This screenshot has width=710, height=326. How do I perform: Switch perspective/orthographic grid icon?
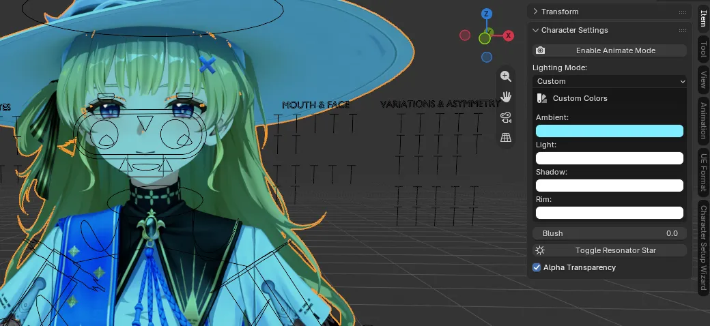tap(506, 138)
